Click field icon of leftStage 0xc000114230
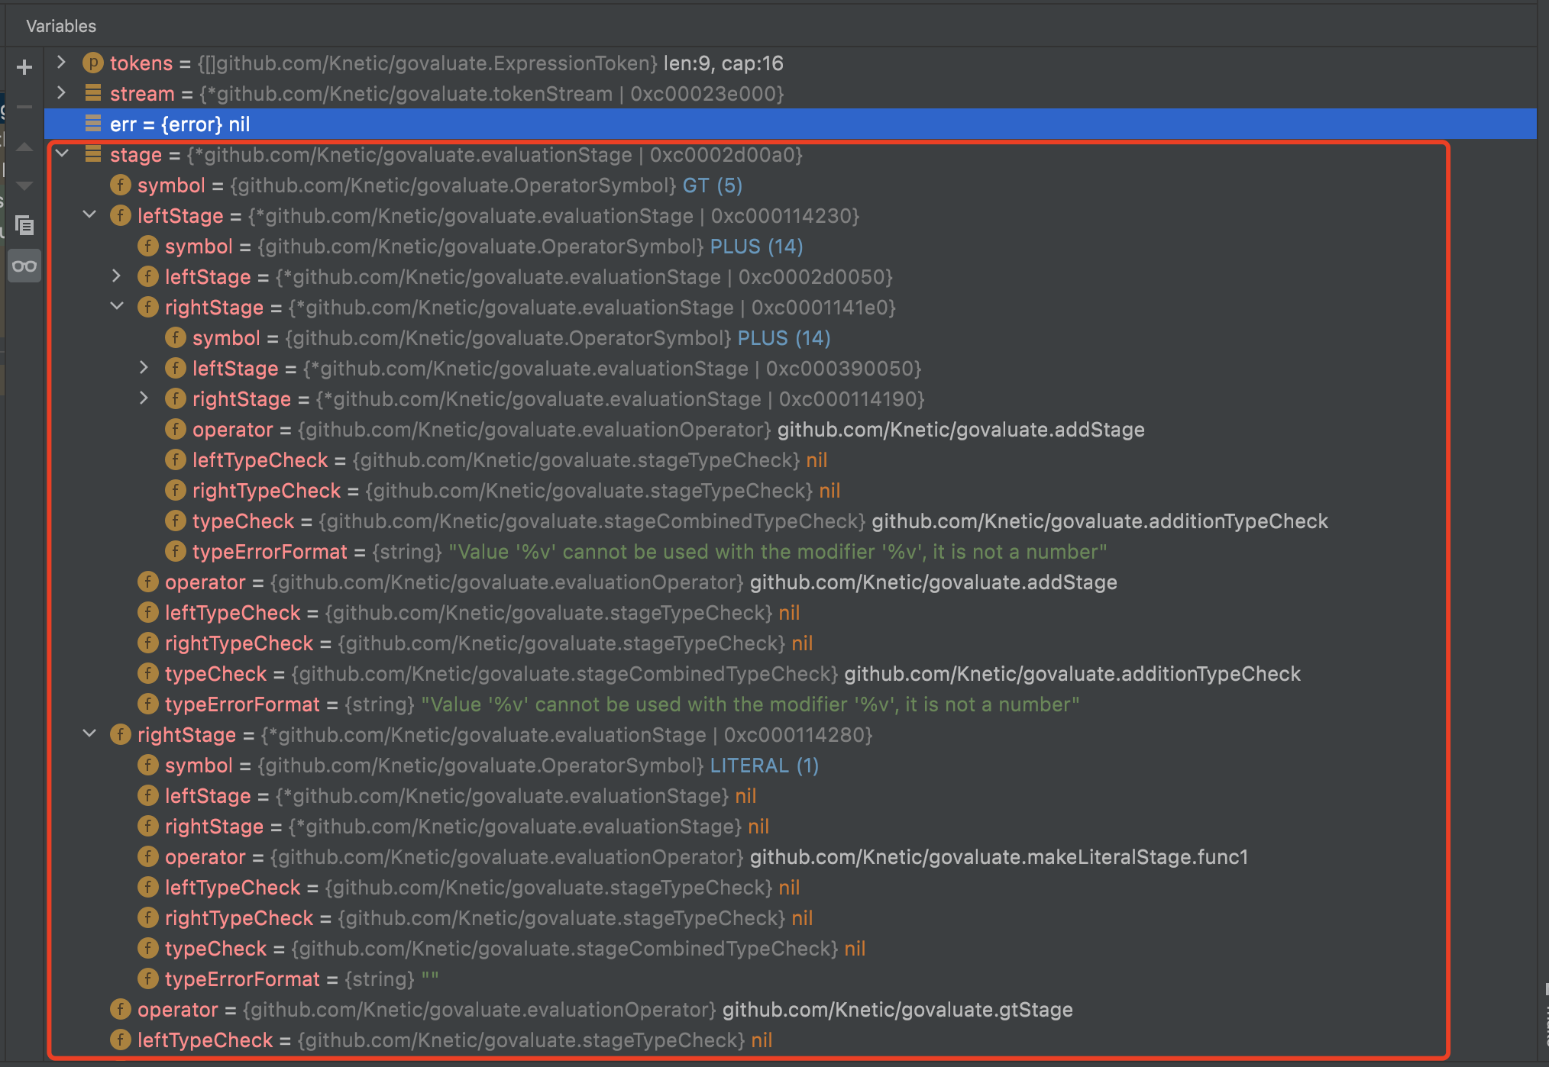The height and width of the screenshot is (1067, 1549). [121, 215]
